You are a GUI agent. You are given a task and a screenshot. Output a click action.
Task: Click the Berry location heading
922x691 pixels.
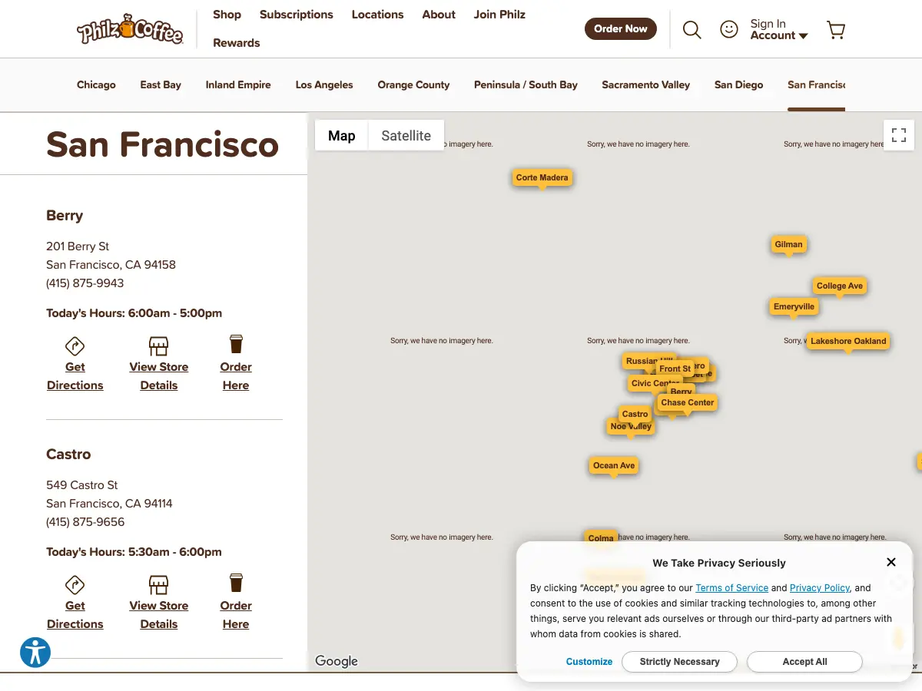coord(65,216)
